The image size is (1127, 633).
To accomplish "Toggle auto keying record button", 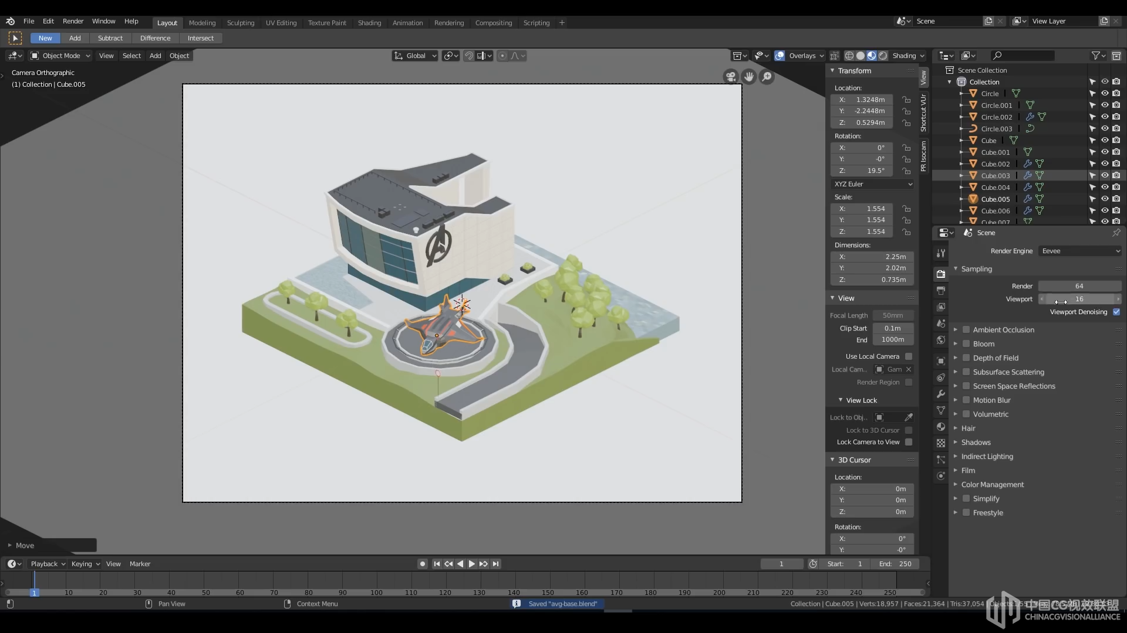I will point(423,564).
